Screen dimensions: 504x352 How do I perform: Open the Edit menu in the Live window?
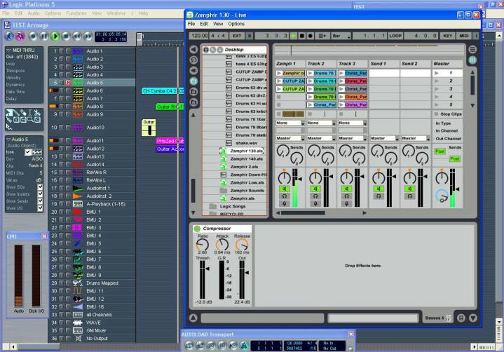(x=204, y=24)
